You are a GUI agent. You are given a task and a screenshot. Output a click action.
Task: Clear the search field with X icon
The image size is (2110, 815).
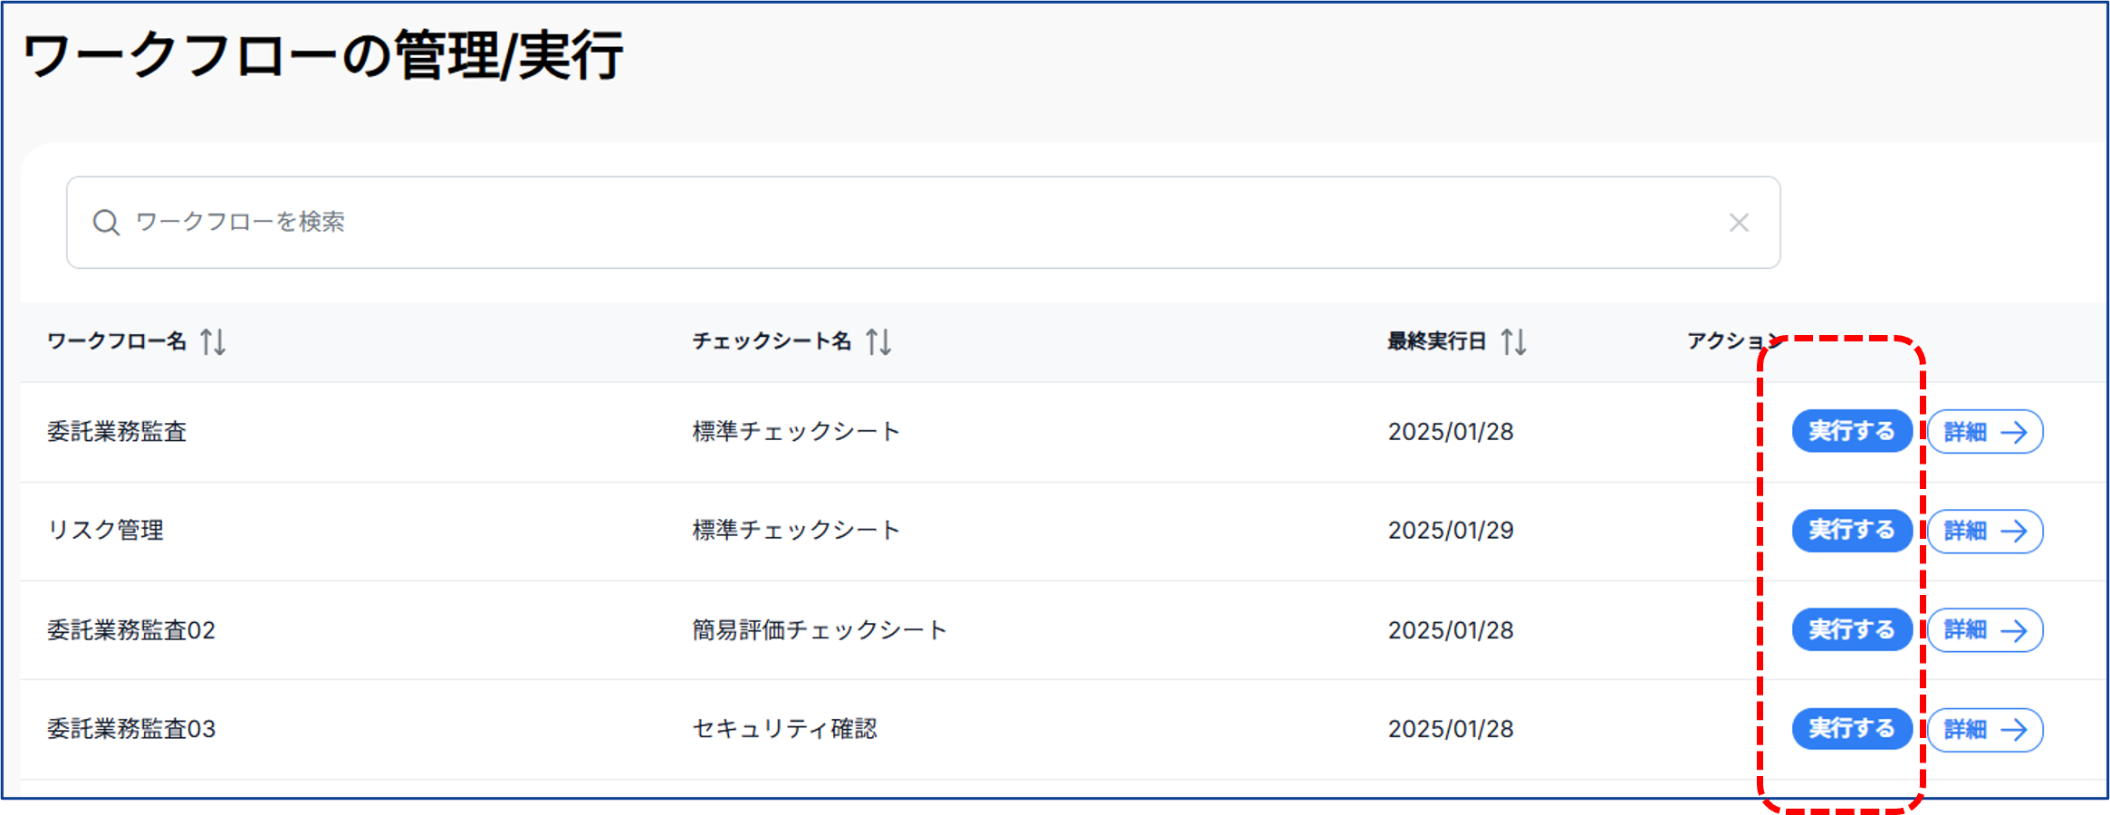click(1738, 223)
